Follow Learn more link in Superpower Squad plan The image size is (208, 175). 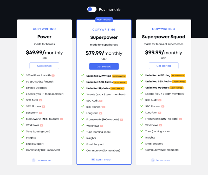[163, 160]
